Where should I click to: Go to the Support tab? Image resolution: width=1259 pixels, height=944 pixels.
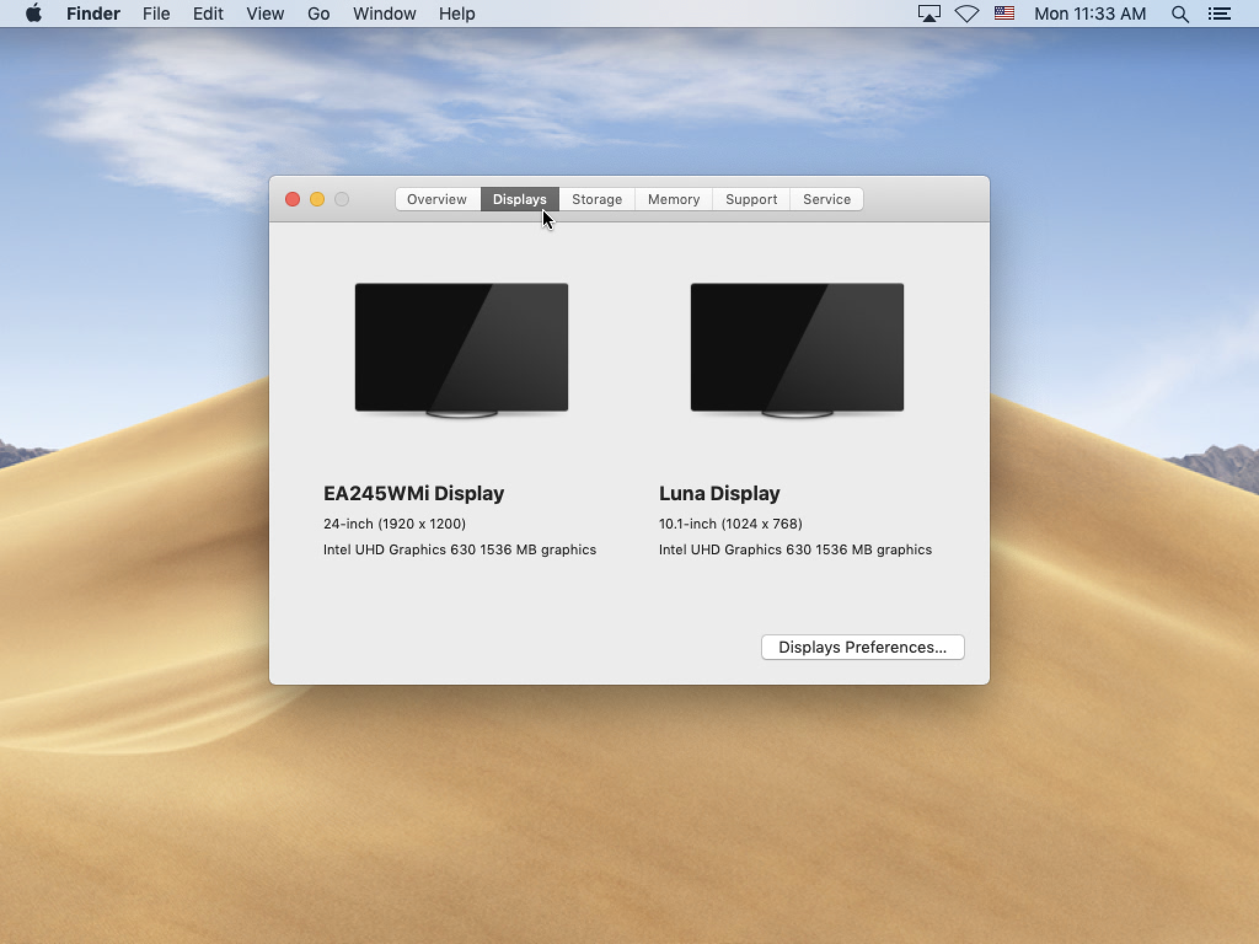[751, 199]
